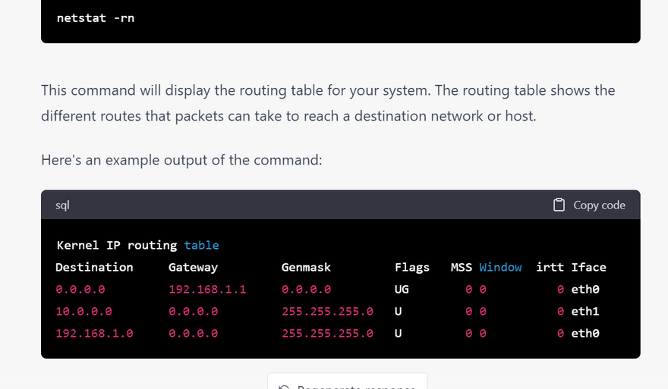Screen dimensions: 668x389
Task: Click the Flags column header
Action: click(412, 267)
